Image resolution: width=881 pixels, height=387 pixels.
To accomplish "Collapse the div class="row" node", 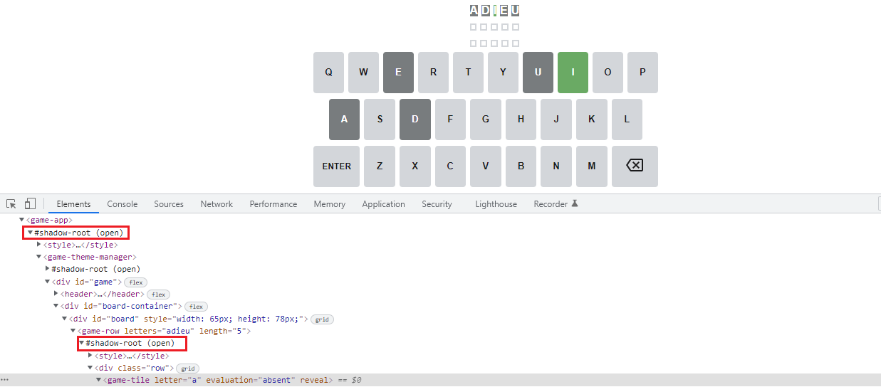I will [90, 368].
